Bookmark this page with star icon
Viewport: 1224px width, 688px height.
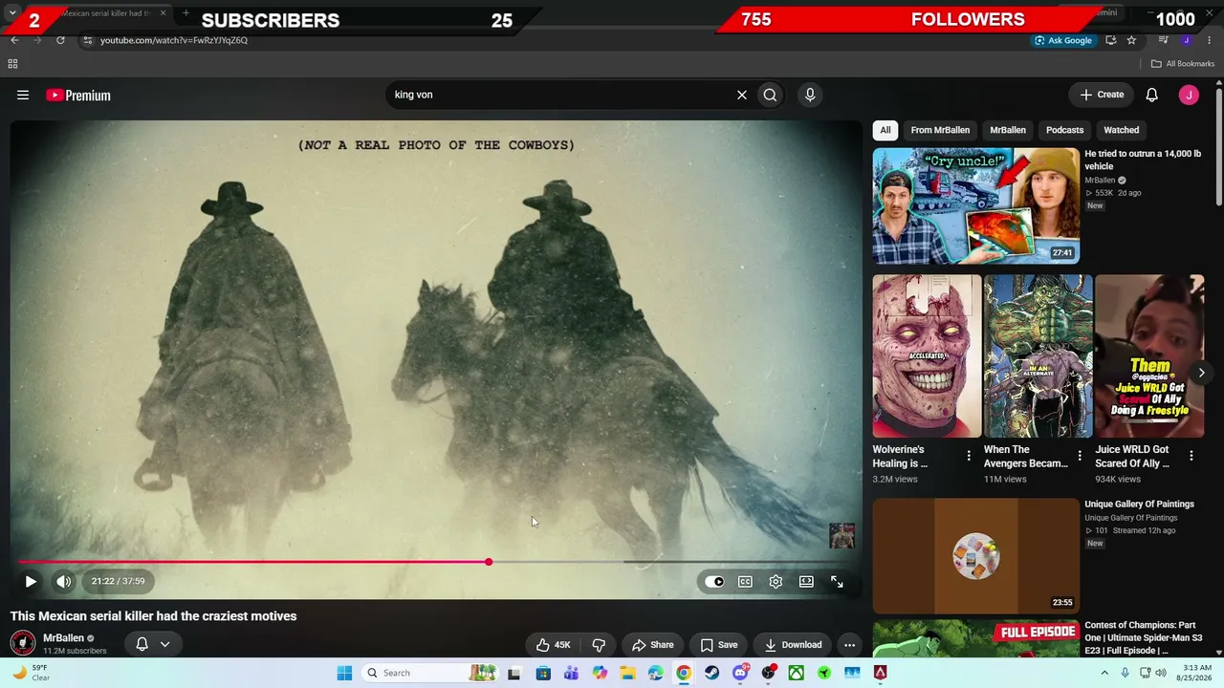point(1131,40)
